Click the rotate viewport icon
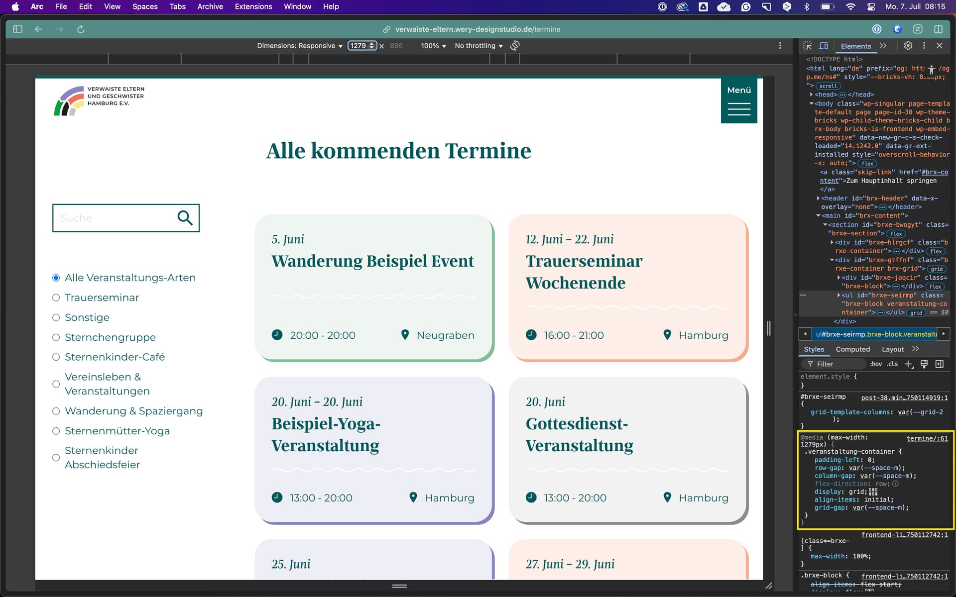The width and height of the screenshot is (956, 597). 515,46
